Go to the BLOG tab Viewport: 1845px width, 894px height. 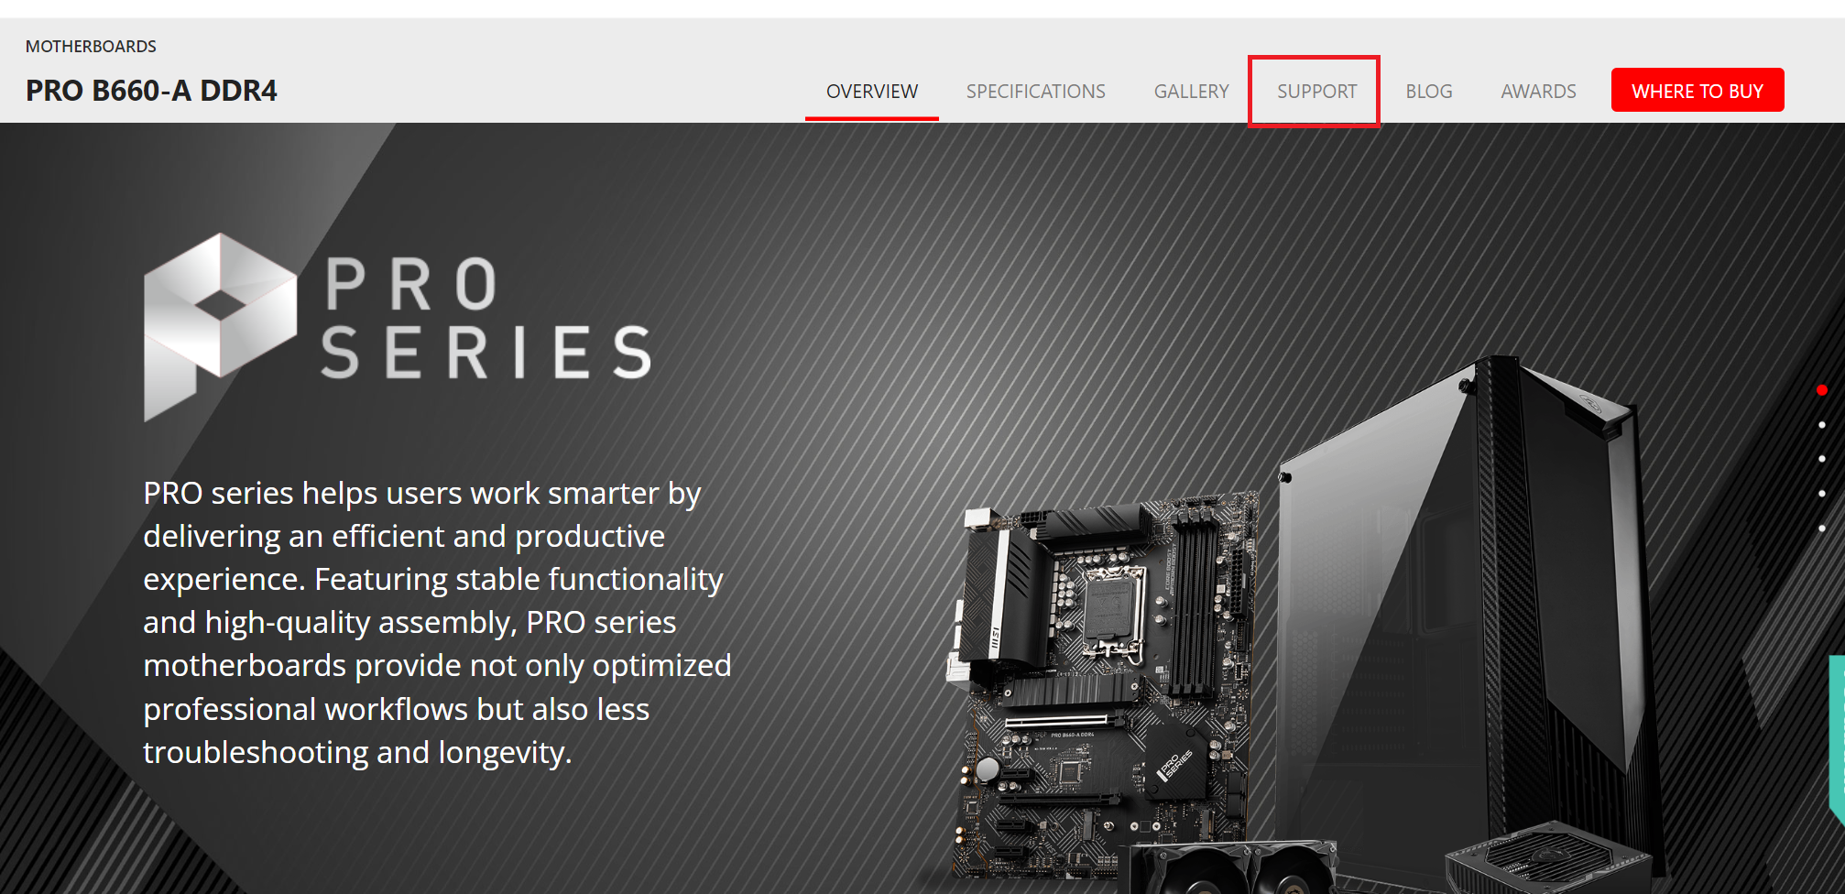coord(1428,92)
